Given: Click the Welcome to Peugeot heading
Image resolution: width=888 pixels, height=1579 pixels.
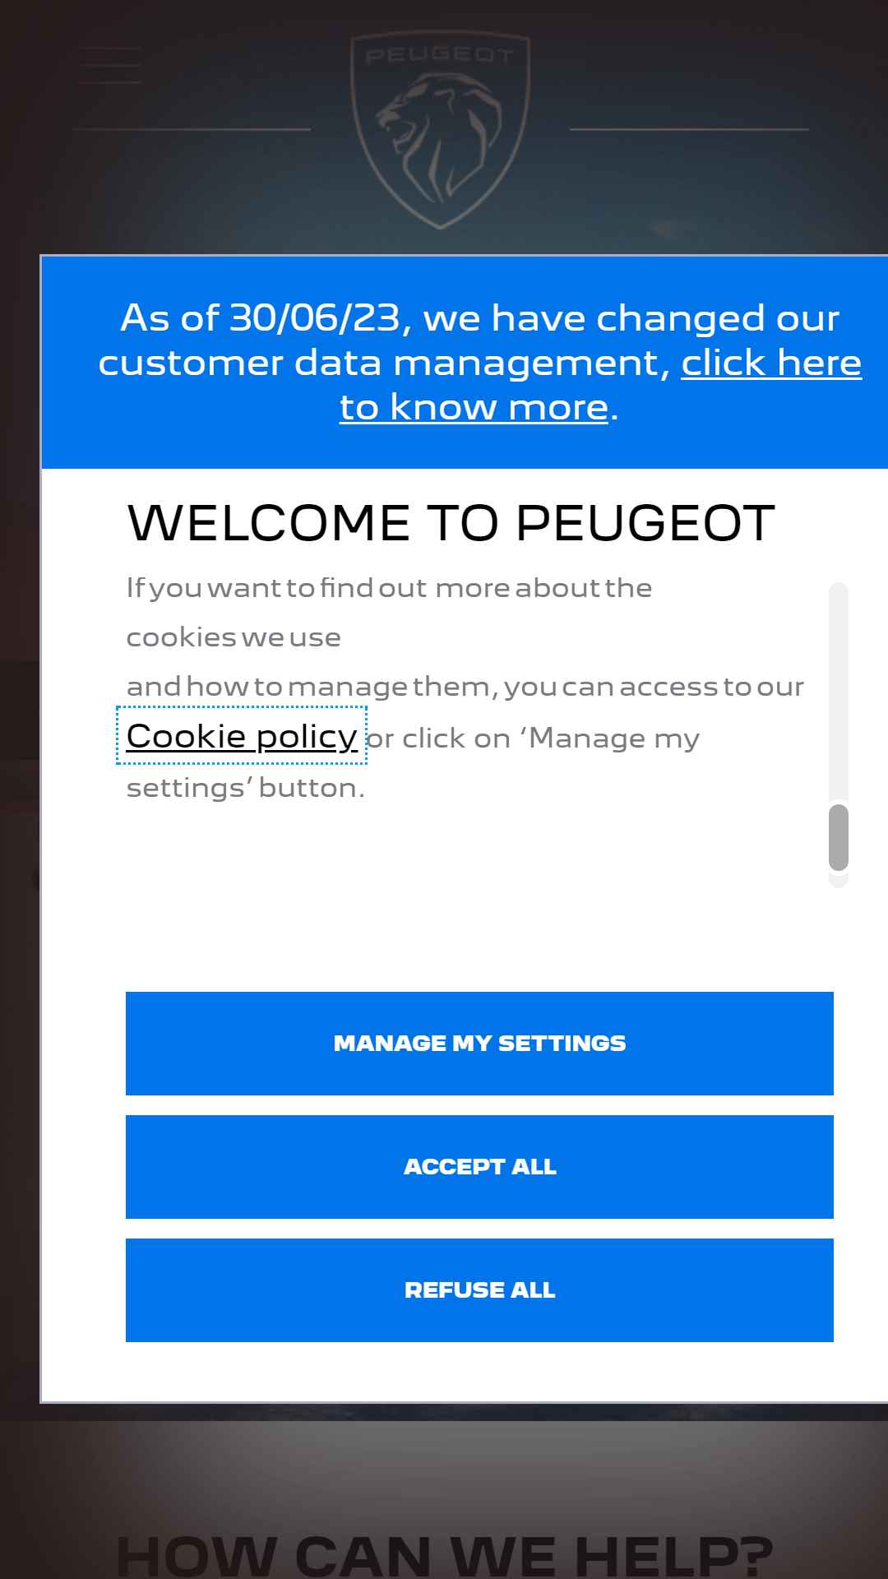Looking at the screenshot, I should pos(451,523).
